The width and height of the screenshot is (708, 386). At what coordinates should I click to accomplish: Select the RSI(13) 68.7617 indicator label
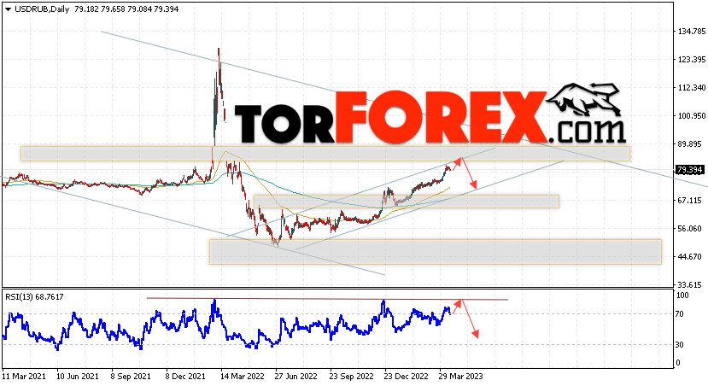point(34,297)
